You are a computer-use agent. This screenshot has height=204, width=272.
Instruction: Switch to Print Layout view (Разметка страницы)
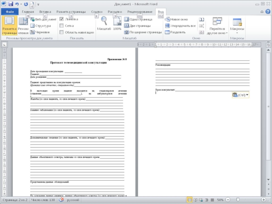tap(10, 26)
